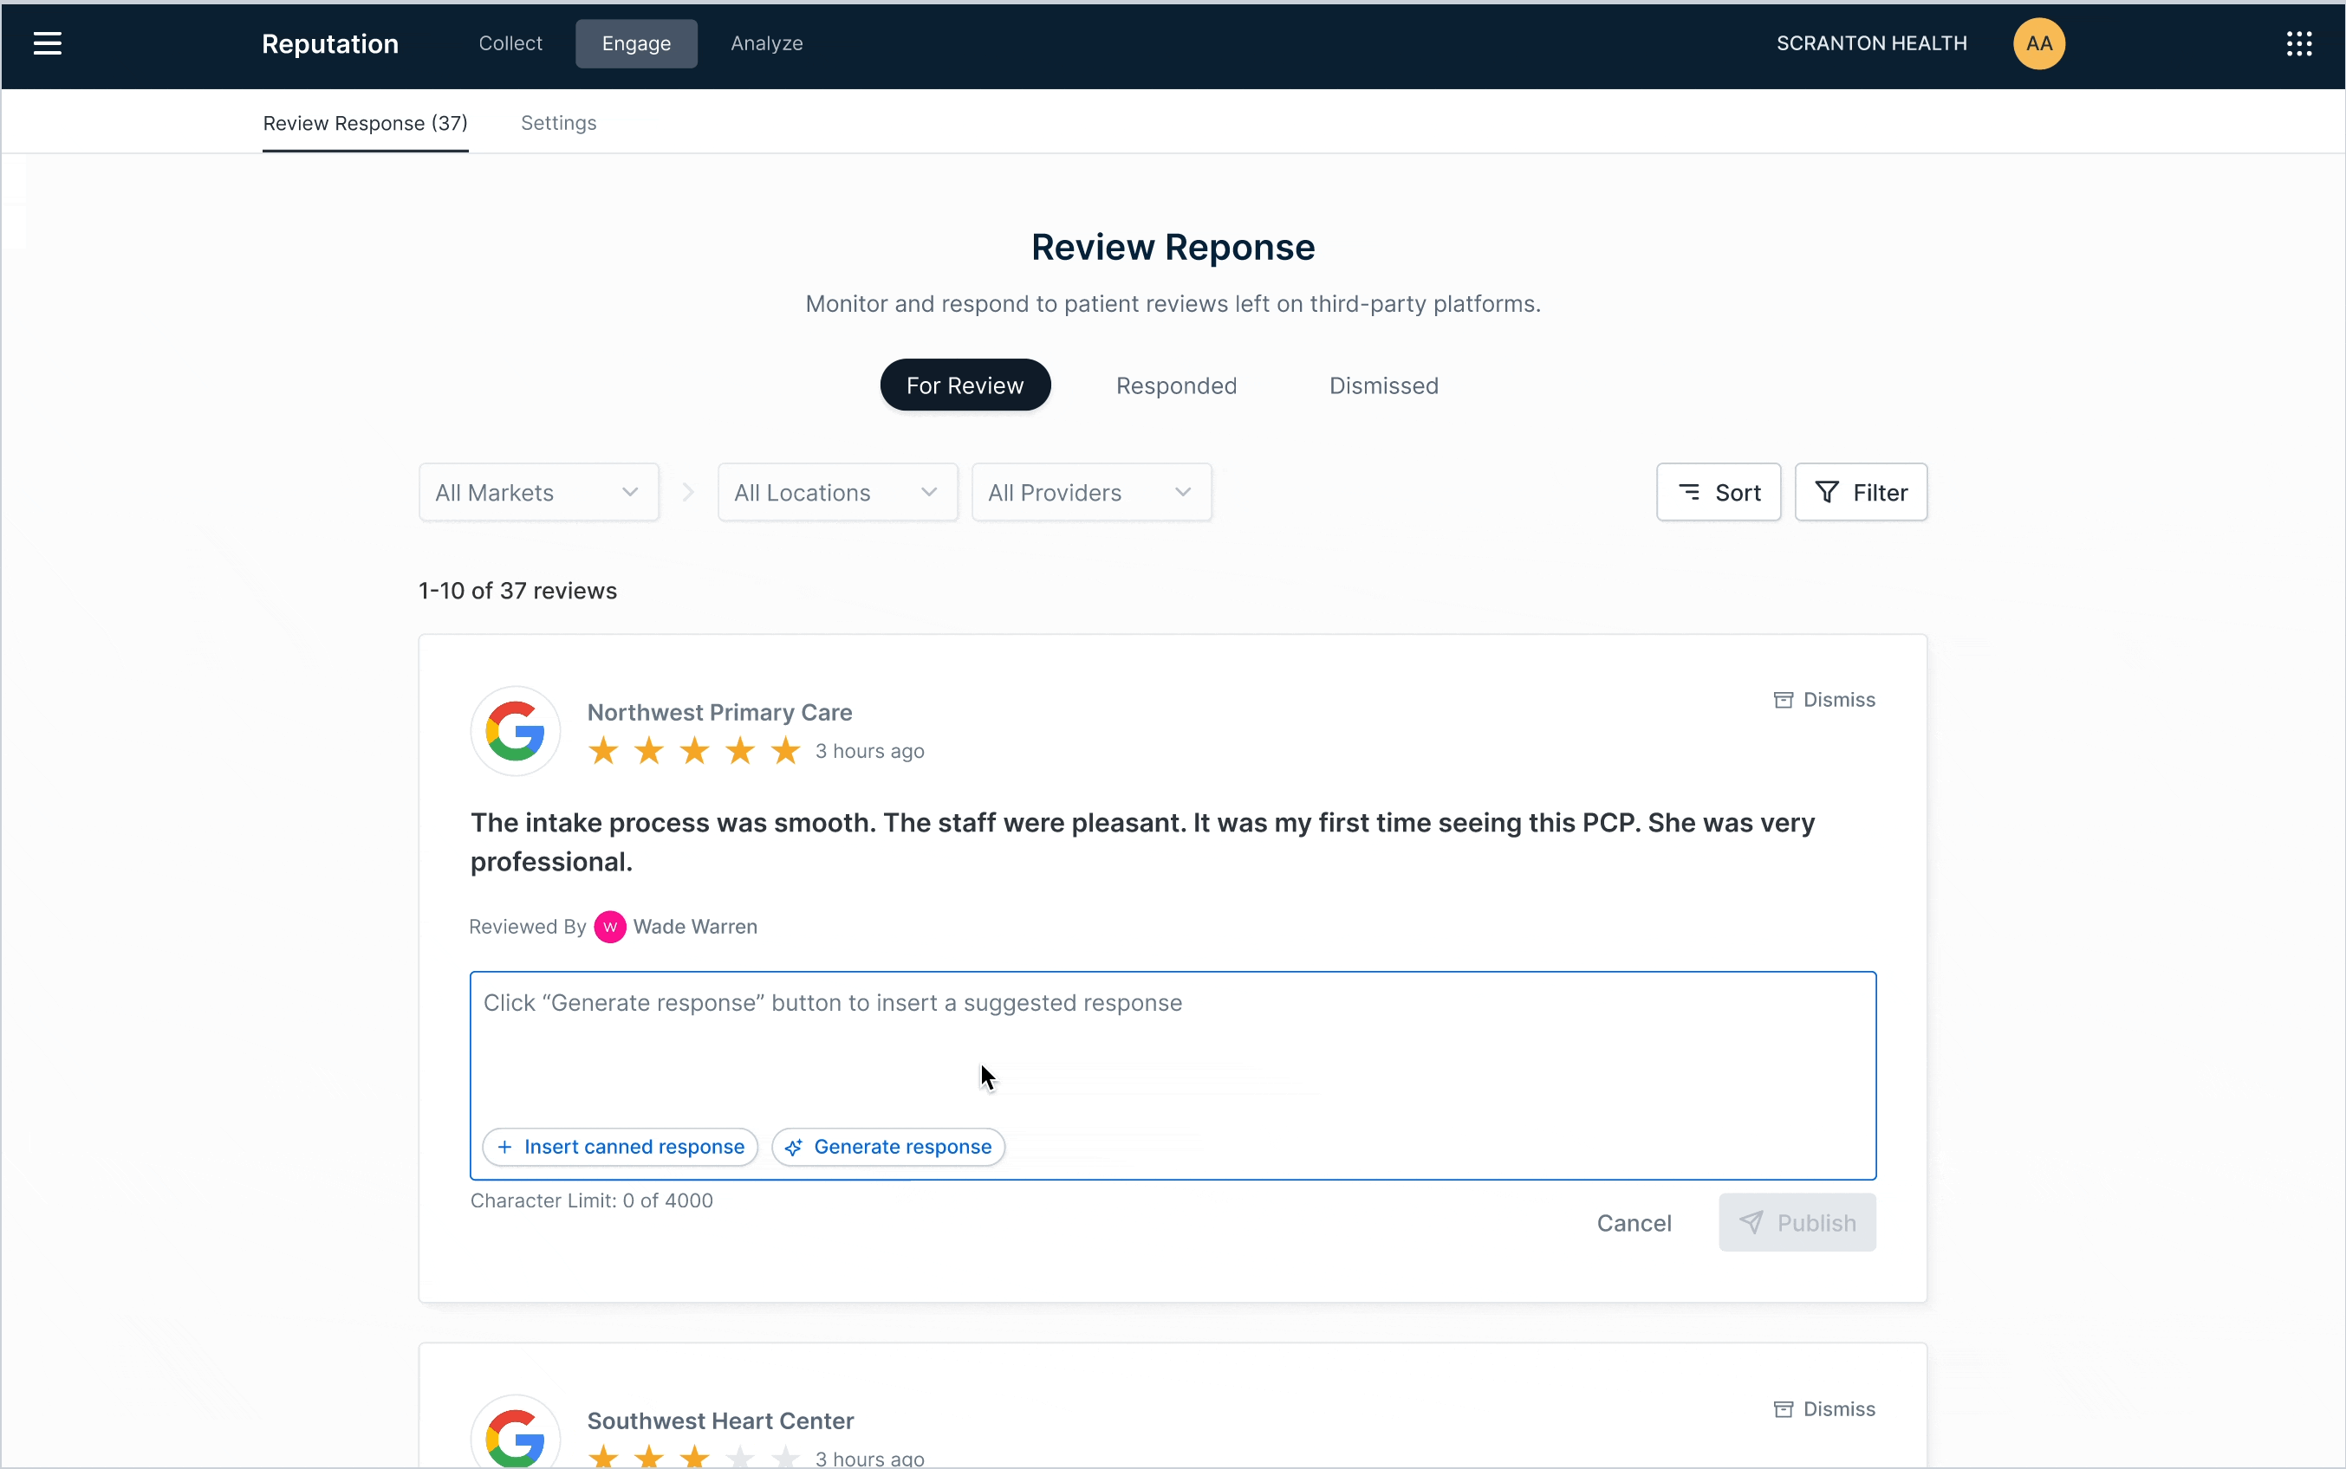
Task: Open the Collect section
Action: click(510, 43)
